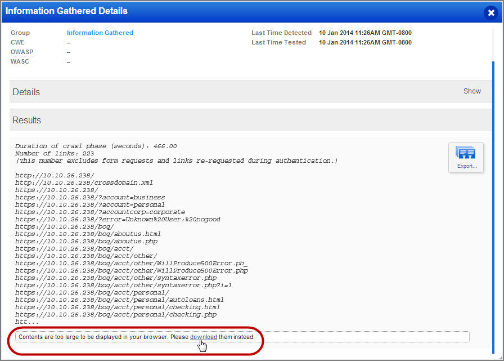Click the dialog's blue vertical scrollbar
The image size is (504, 361).
click(x=493, y=206)
